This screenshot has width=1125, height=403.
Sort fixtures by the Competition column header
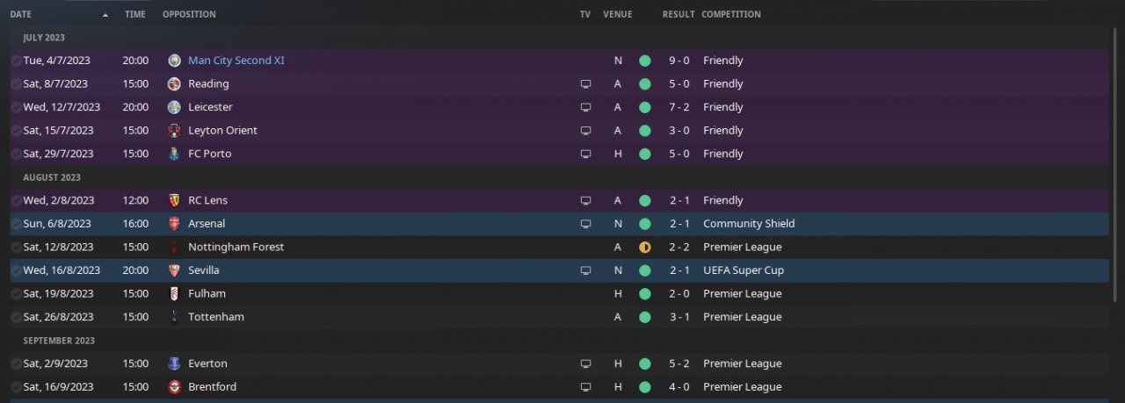[731, 15]
